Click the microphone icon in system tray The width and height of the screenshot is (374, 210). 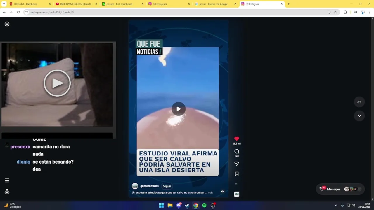point(342,205)
